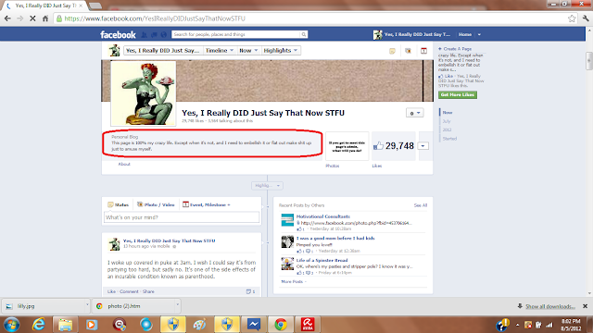Image resolution: width=593 pixels, height=333 pixels.
Task: Open the Highlights filter on timeline spine
Action: 267,185
